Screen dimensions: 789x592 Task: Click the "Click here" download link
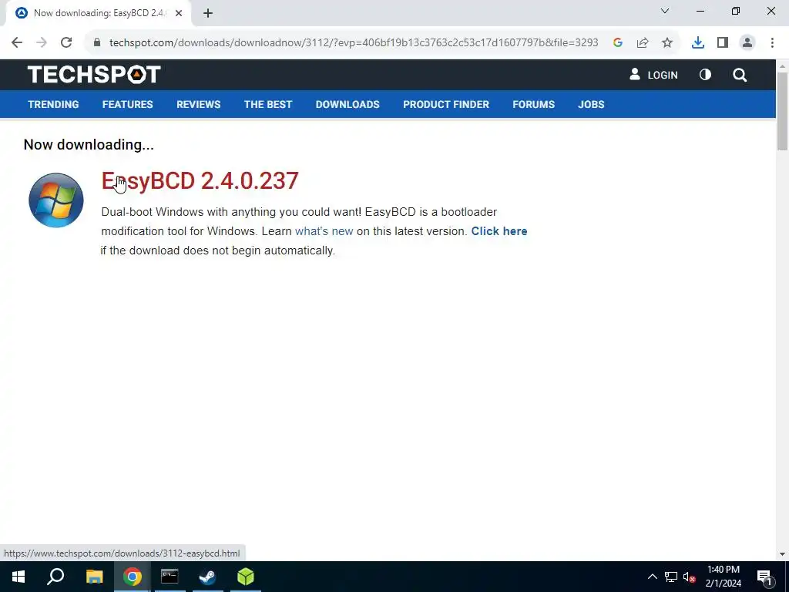click(499, 231)
